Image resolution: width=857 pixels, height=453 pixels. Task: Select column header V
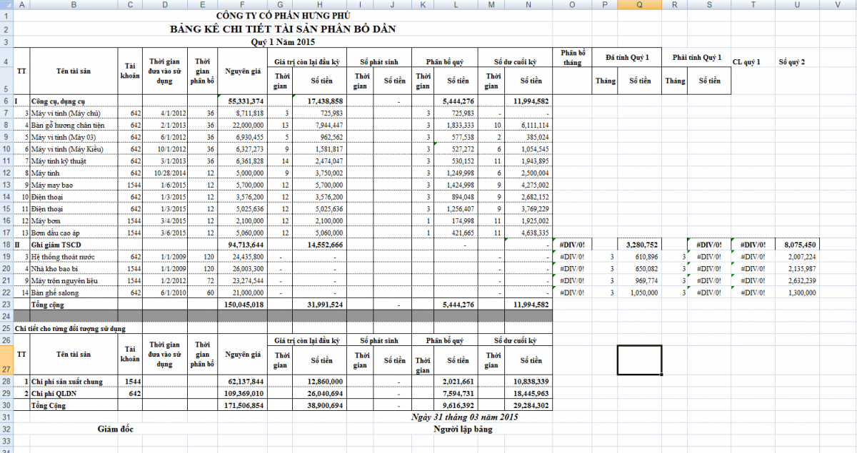pos(837,4)
